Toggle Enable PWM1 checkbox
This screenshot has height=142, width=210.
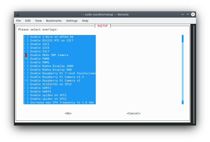pyautogui.click(x=26, y=62)
